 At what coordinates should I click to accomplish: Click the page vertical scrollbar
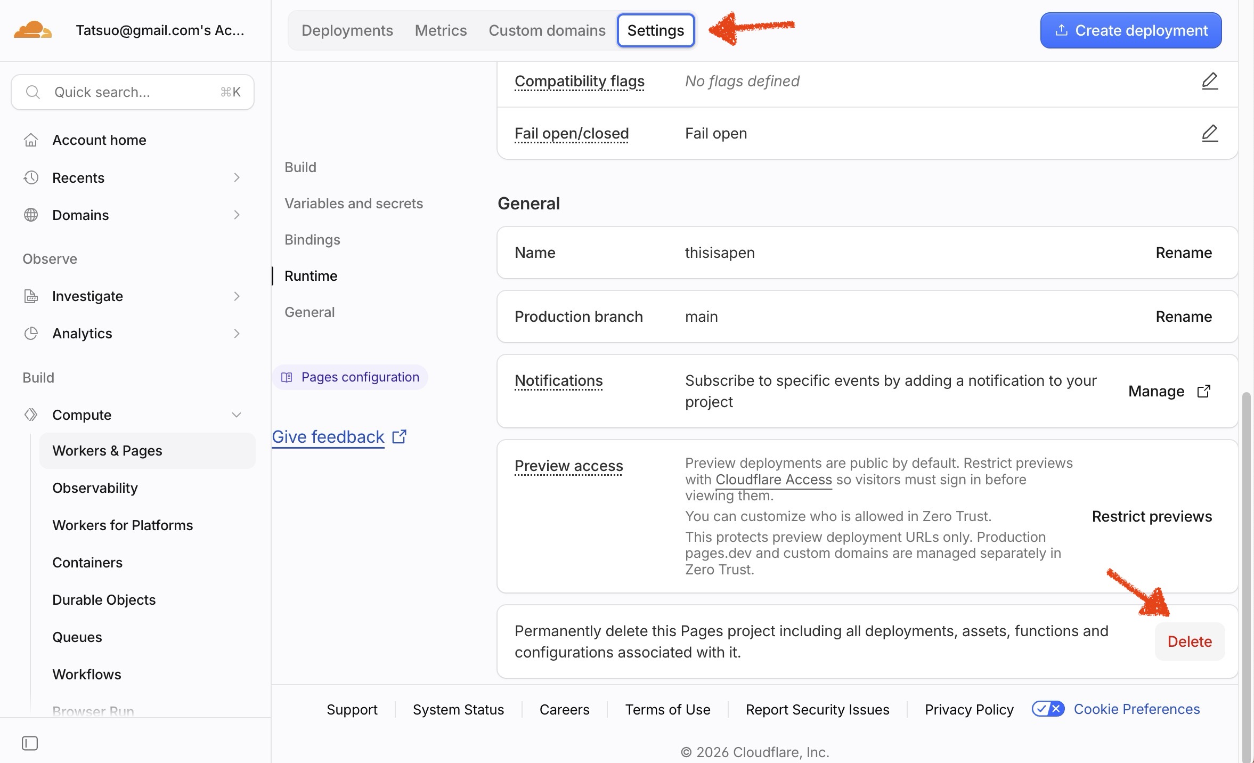point(1246,577)
